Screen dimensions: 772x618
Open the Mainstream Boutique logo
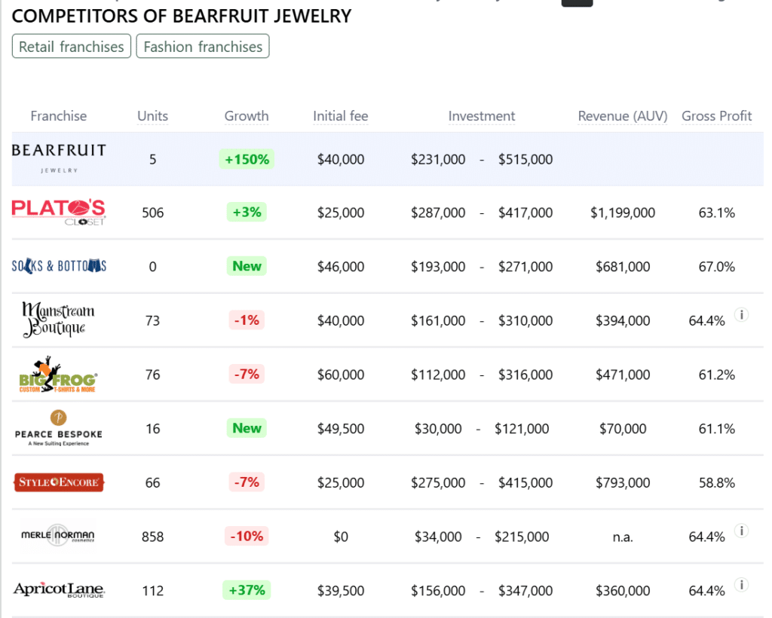tap(58, 320)
